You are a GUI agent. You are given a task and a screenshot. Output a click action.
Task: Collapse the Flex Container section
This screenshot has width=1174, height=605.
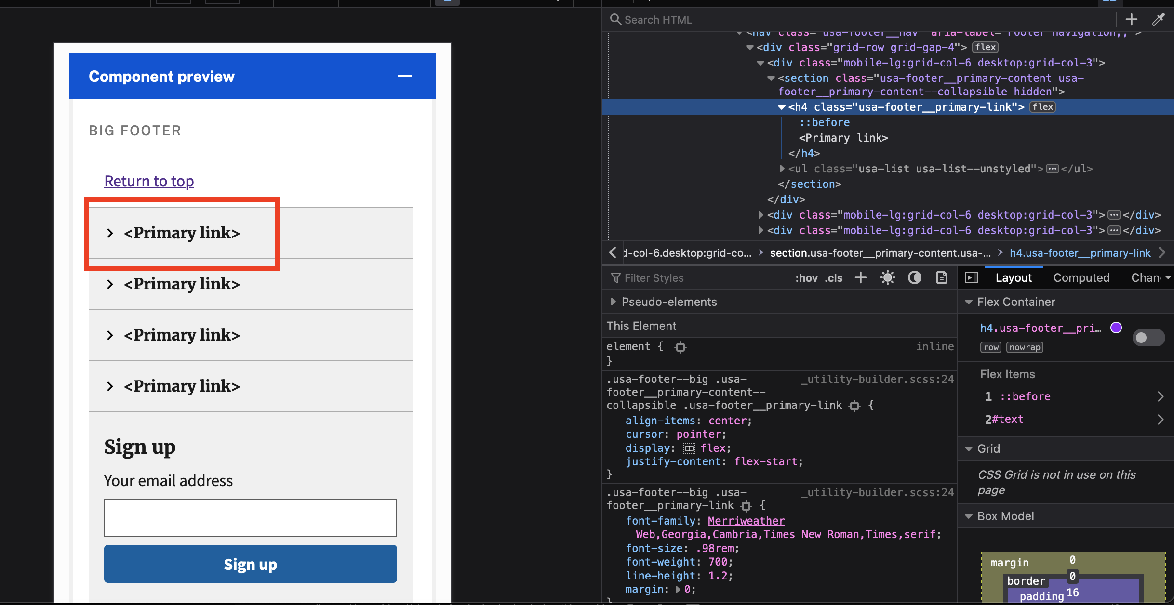pos(970,302)
